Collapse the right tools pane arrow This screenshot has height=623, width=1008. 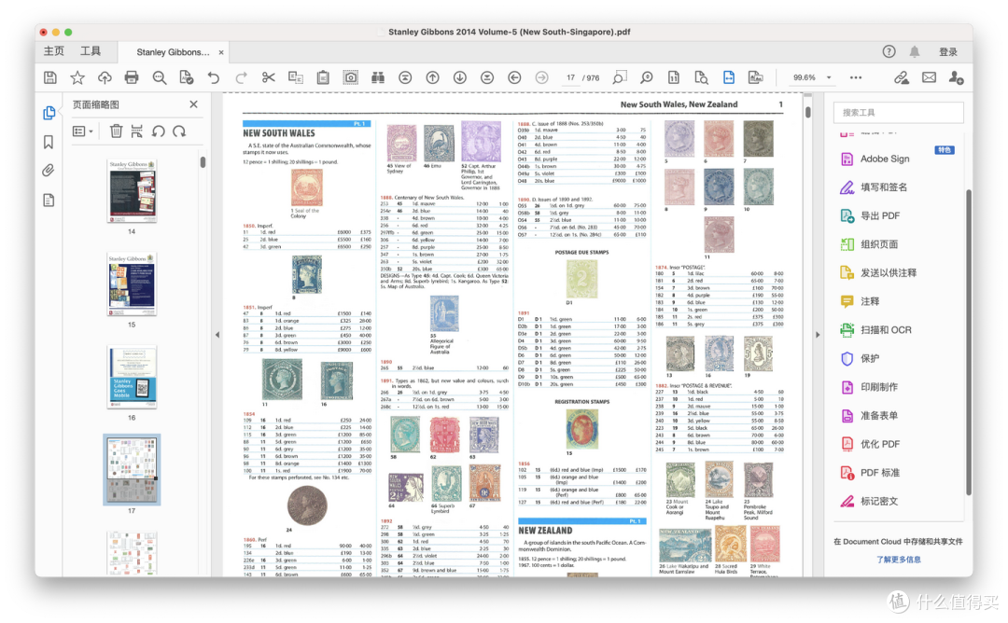click(818, 335)
